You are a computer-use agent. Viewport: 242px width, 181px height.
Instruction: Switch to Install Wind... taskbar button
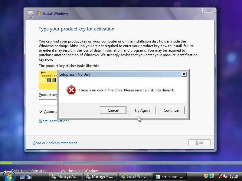pyautogui.click(x=135, y=176)
